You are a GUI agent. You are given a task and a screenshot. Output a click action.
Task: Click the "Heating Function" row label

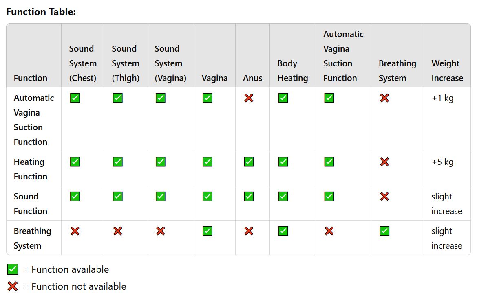click(30, 169)
